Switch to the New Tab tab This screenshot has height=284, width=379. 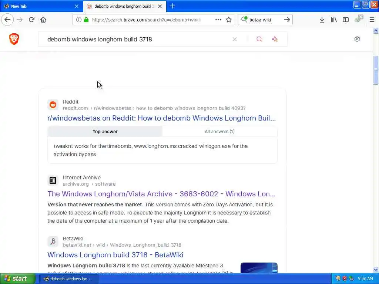pos(41,6)
